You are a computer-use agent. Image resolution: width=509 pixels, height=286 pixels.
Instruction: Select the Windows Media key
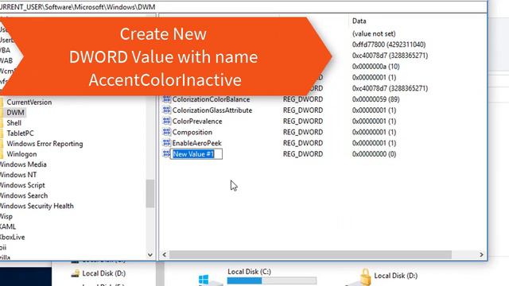tap(23, 164)
